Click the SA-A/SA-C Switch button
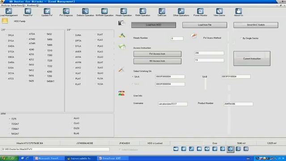 [x=256, y=25]
